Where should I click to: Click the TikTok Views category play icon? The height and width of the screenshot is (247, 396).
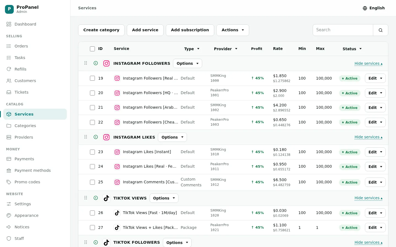pos(96,198)
